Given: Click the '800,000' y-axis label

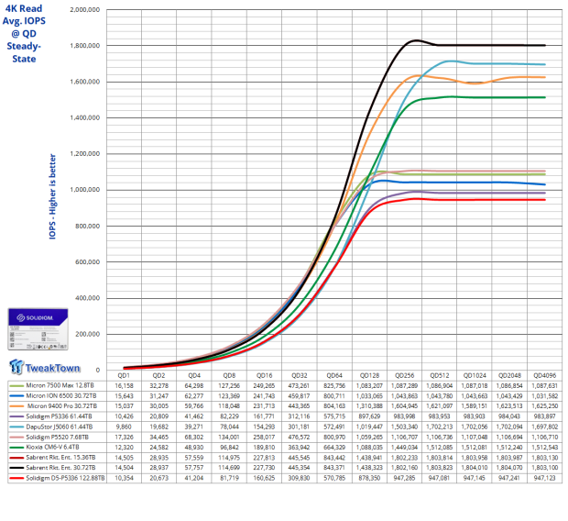Looking at the screenshot, I should tap(87, 226).
